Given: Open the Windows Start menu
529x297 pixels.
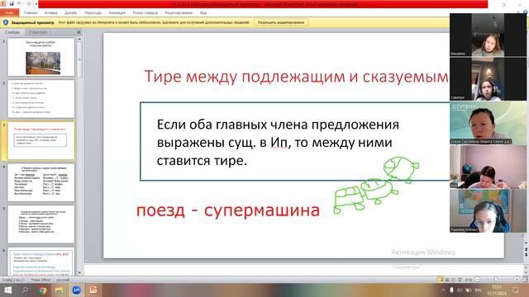Looking at the screenshot, I should (x=7, y=290).
